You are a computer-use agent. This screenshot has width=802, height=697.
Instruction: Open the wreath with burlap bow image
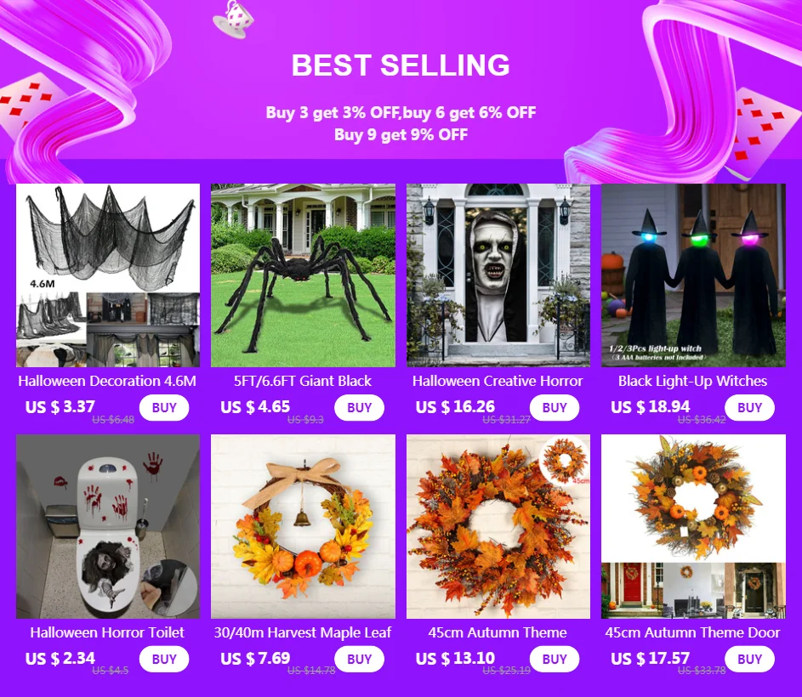(303, 527)
